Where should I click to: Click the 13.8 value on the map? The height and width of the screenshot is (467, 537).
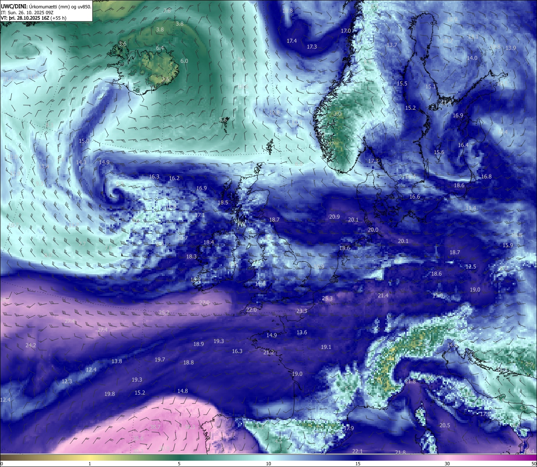click(117, 361)
